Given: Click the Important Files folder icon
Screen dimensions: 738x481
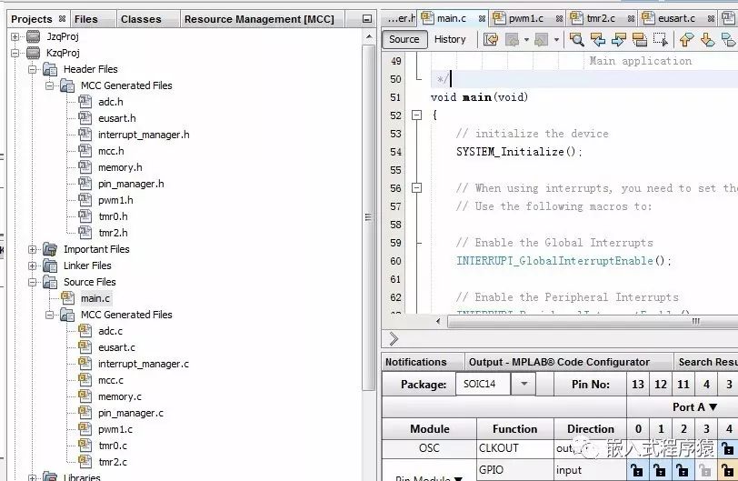Looking at the screenshot, I should pyautogui.click(x=50, y=249).
